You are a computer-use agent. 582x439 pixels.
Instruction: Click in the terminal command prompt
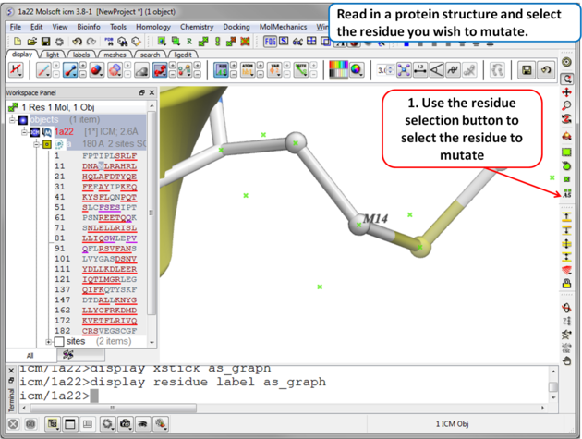94,396
